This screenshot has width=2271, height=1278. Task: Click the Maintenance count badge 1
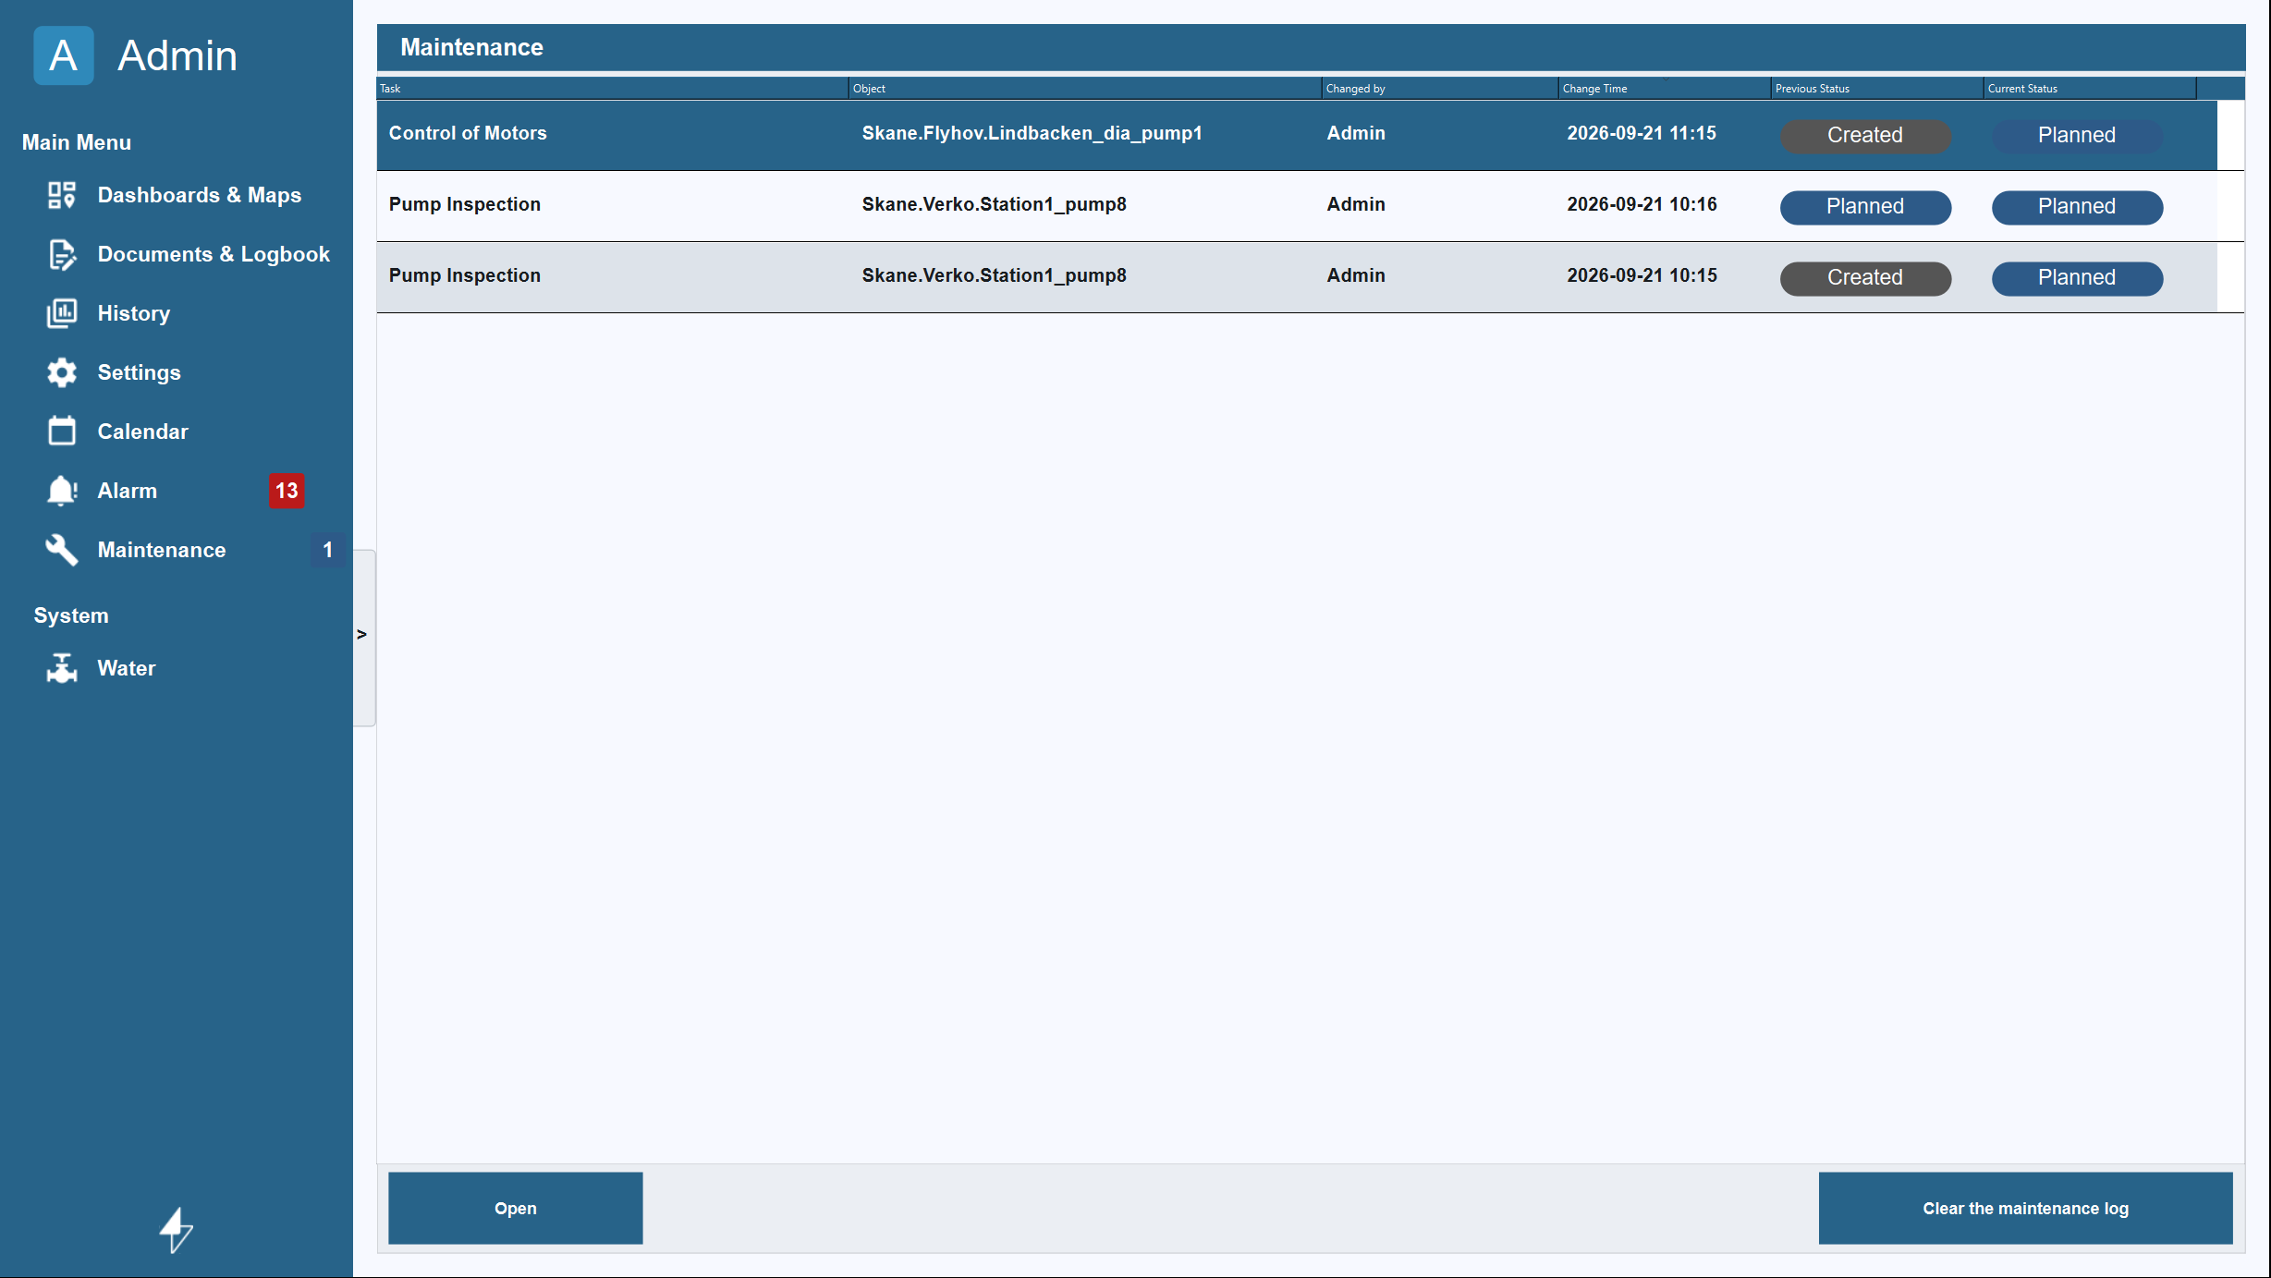tap(327, 550)
